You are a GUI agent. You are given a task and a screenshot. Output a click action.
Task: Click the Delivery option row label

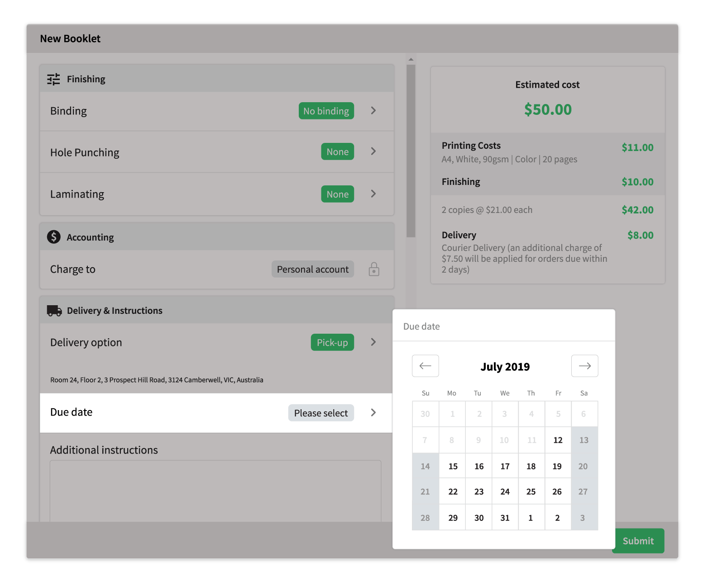(x=86, y=342)
